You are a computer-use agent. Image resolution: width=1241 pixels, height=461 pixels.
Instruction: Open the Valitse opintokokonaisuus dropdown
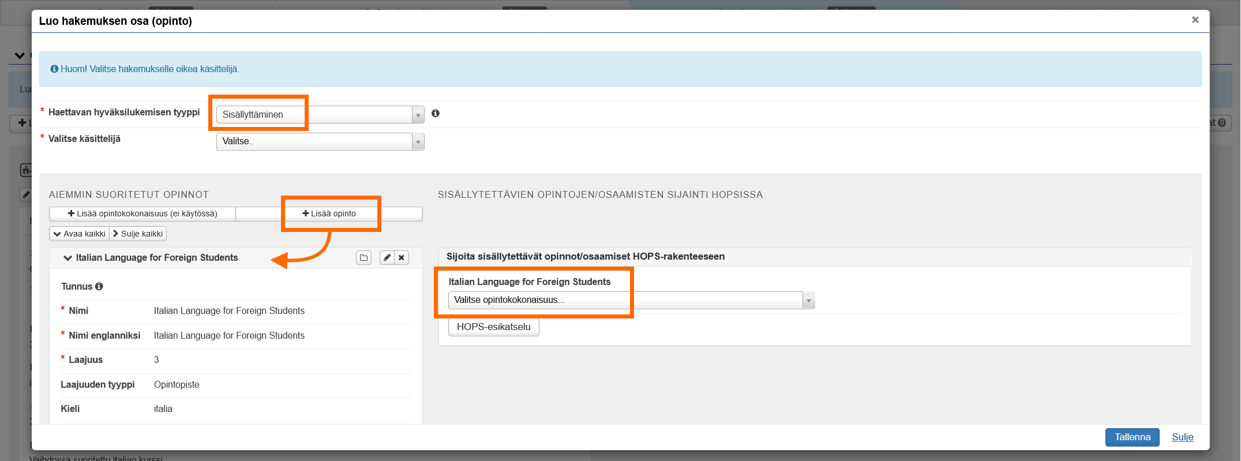pyautogui.click(x=631, y=300)
